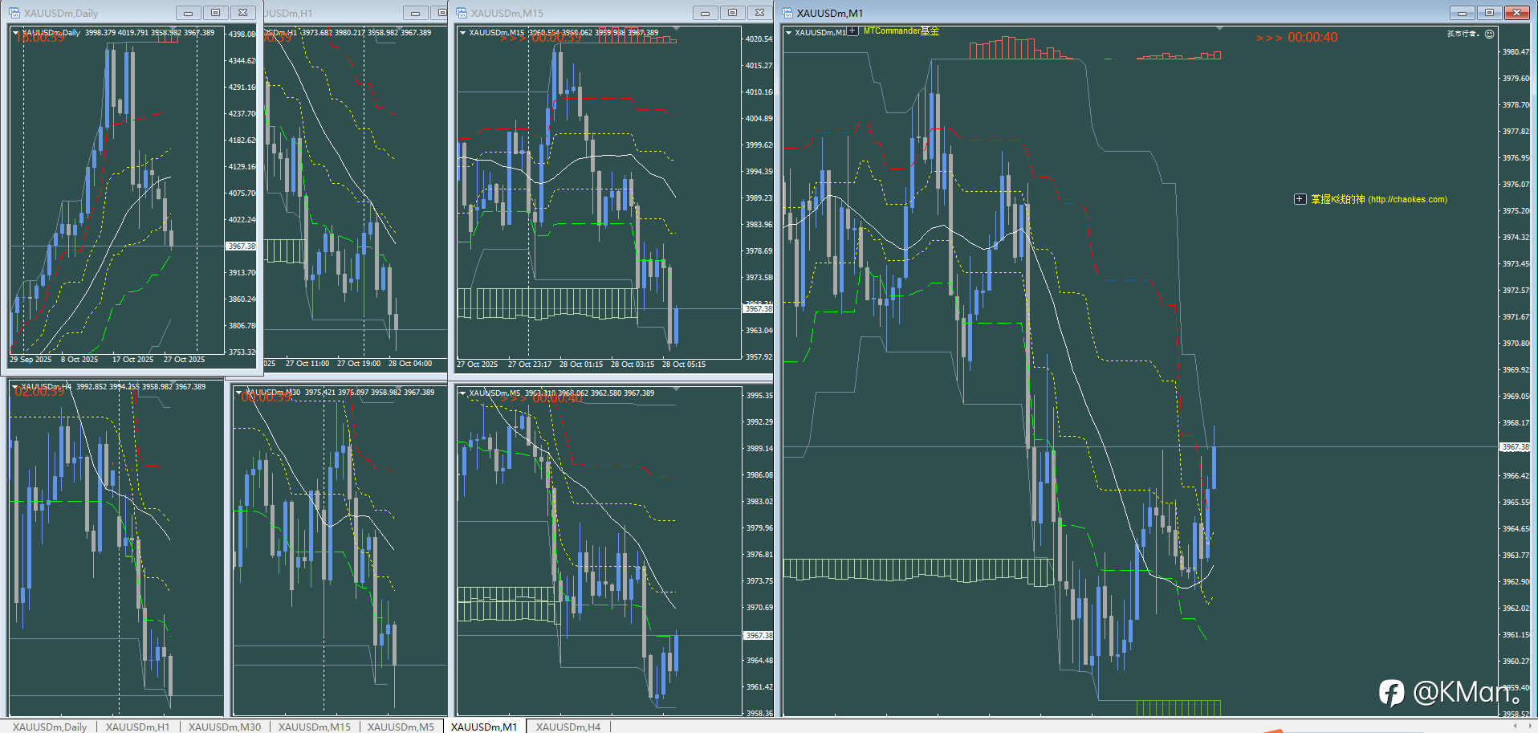Switch to the XAUUSDm,H4 tab
The image size is (1538, 733).
click(x=568, y=727)
